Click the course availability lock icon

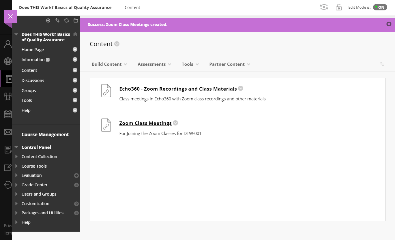339,7
